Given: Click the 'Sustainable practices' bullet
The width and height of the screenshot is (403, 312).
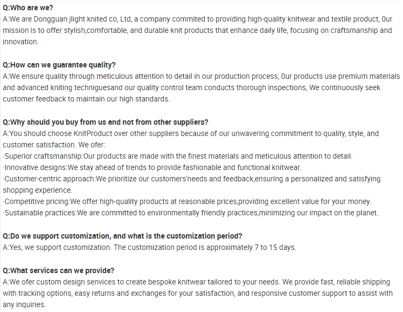Looking at the screenshot, I should (39, 213).
